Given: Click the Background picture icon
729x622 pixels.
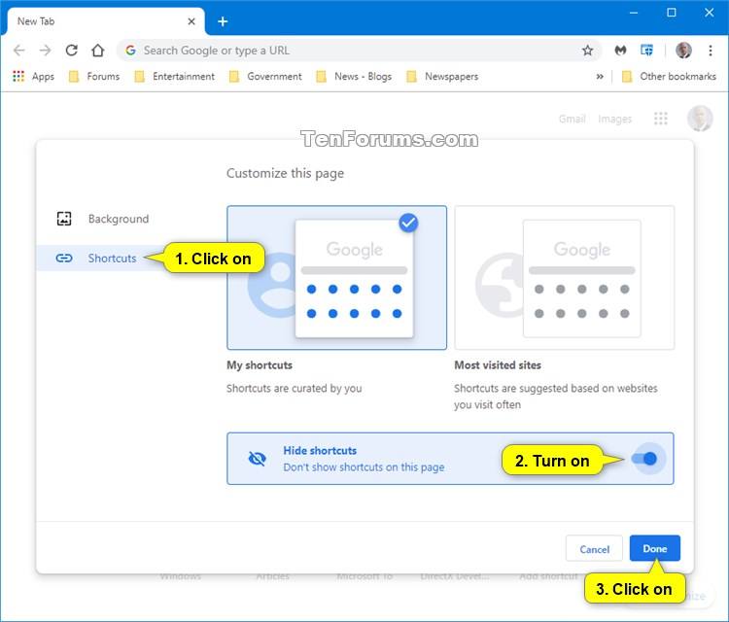Looking at the screenshot, I should click(x=64, y=219).
